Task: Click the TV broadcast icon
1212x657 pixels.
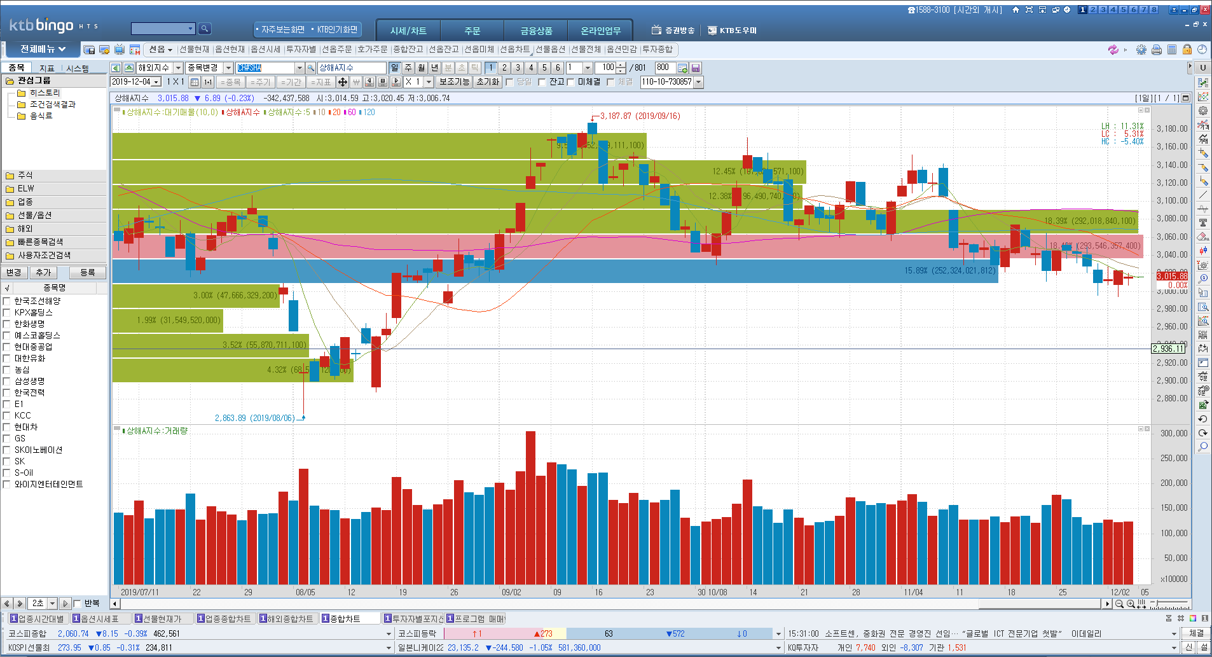Action: click(x=120, y=50)
